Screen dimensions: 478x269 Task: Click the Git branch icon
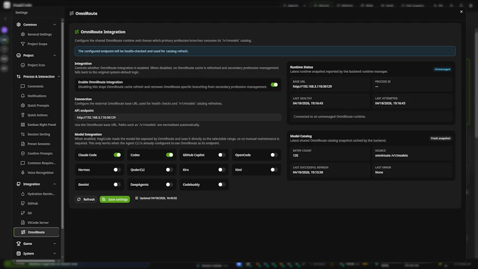[x=23, y=213]
